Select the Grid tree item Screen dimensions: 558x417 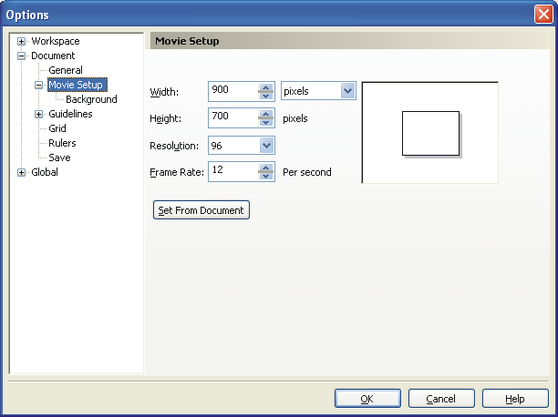pos(57,128)
